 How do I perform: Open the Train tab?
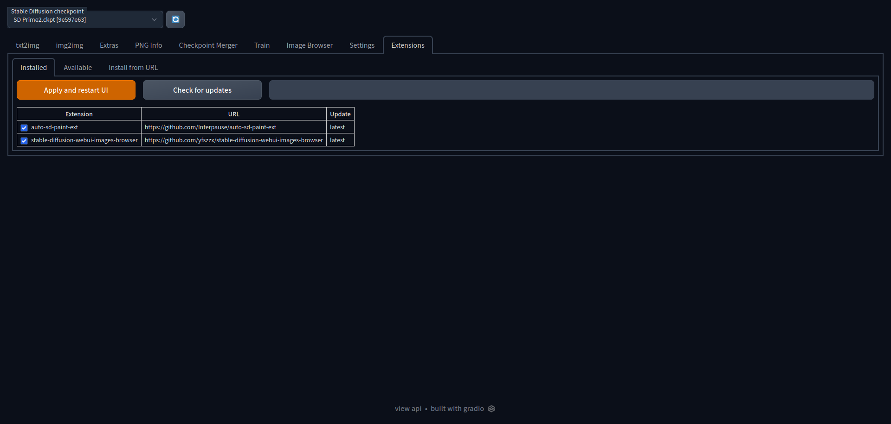(x=262, y=45)
